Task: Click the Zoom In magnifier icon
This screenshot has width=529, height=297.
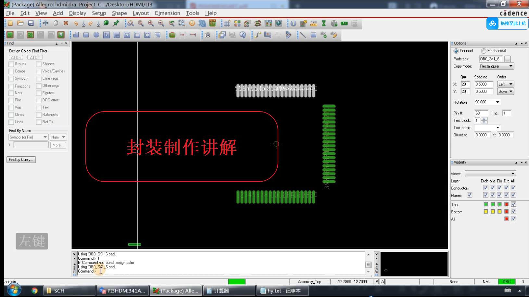Action: (x=151, y=23)
